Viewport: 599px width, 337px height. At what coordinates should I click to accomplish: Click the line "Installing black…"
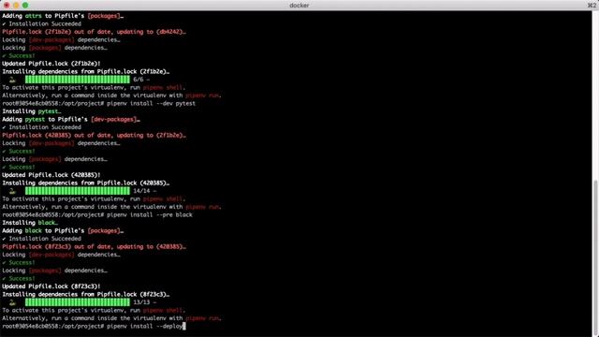tap(30, 223)
